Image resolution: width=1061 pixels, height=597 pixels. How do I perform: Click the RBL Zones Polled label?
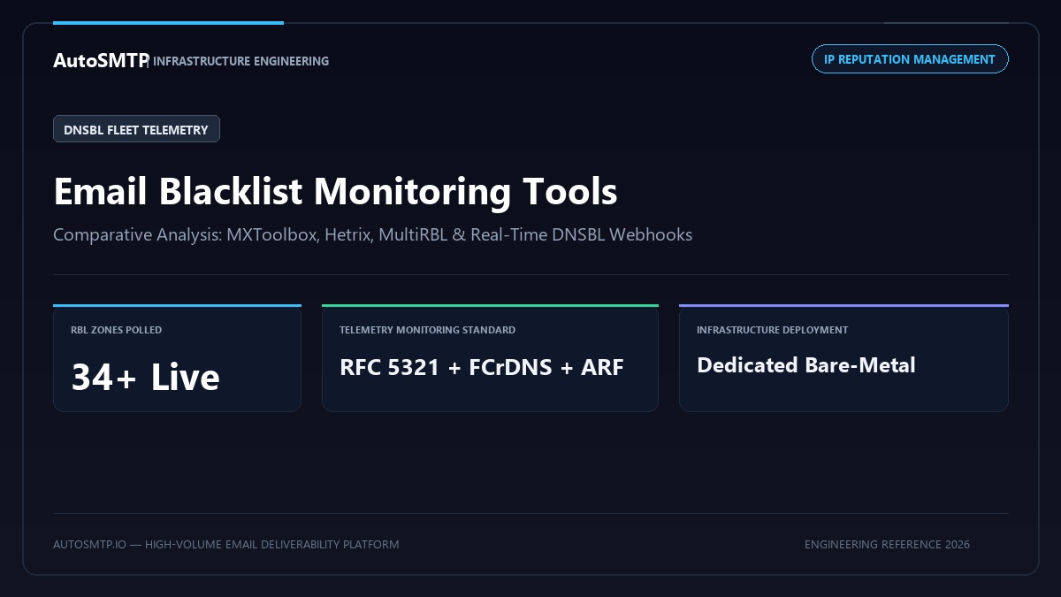(x=117, y=330)
